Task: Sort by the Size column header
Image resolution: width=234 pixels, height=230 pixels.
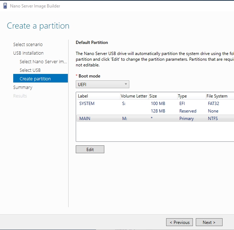Action: (x=163, y=96)
